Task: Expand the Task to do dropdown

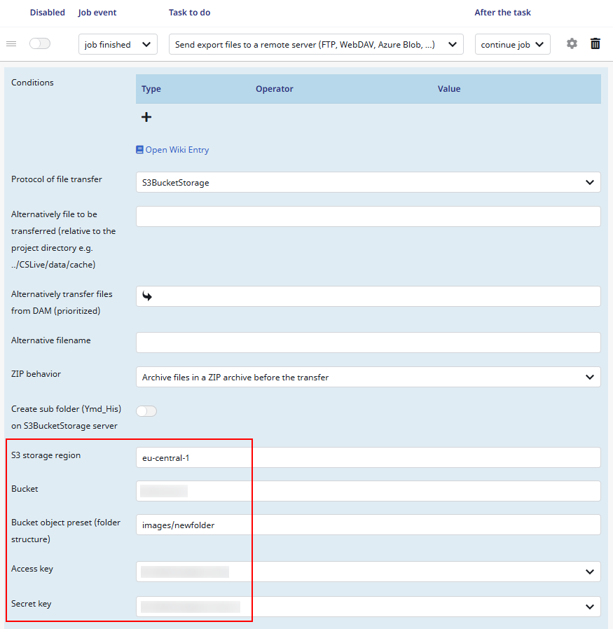Action: point(316,44)
